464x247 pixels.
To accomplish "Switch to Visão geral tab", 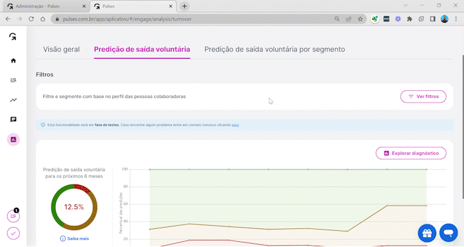I will point(61,49).
